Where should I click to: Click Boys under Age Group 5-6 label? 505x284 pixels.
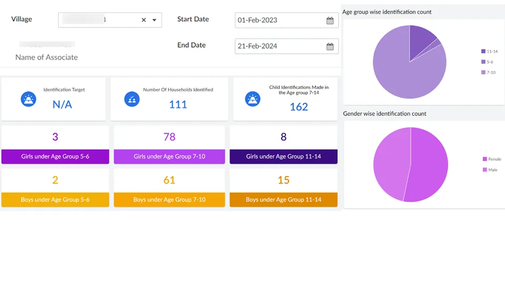click(55, 200)
